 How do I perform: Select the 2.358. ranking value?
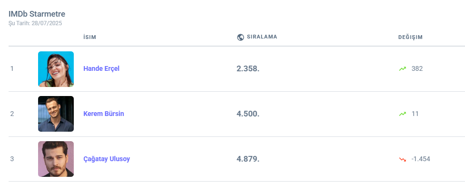coord(248,68)
